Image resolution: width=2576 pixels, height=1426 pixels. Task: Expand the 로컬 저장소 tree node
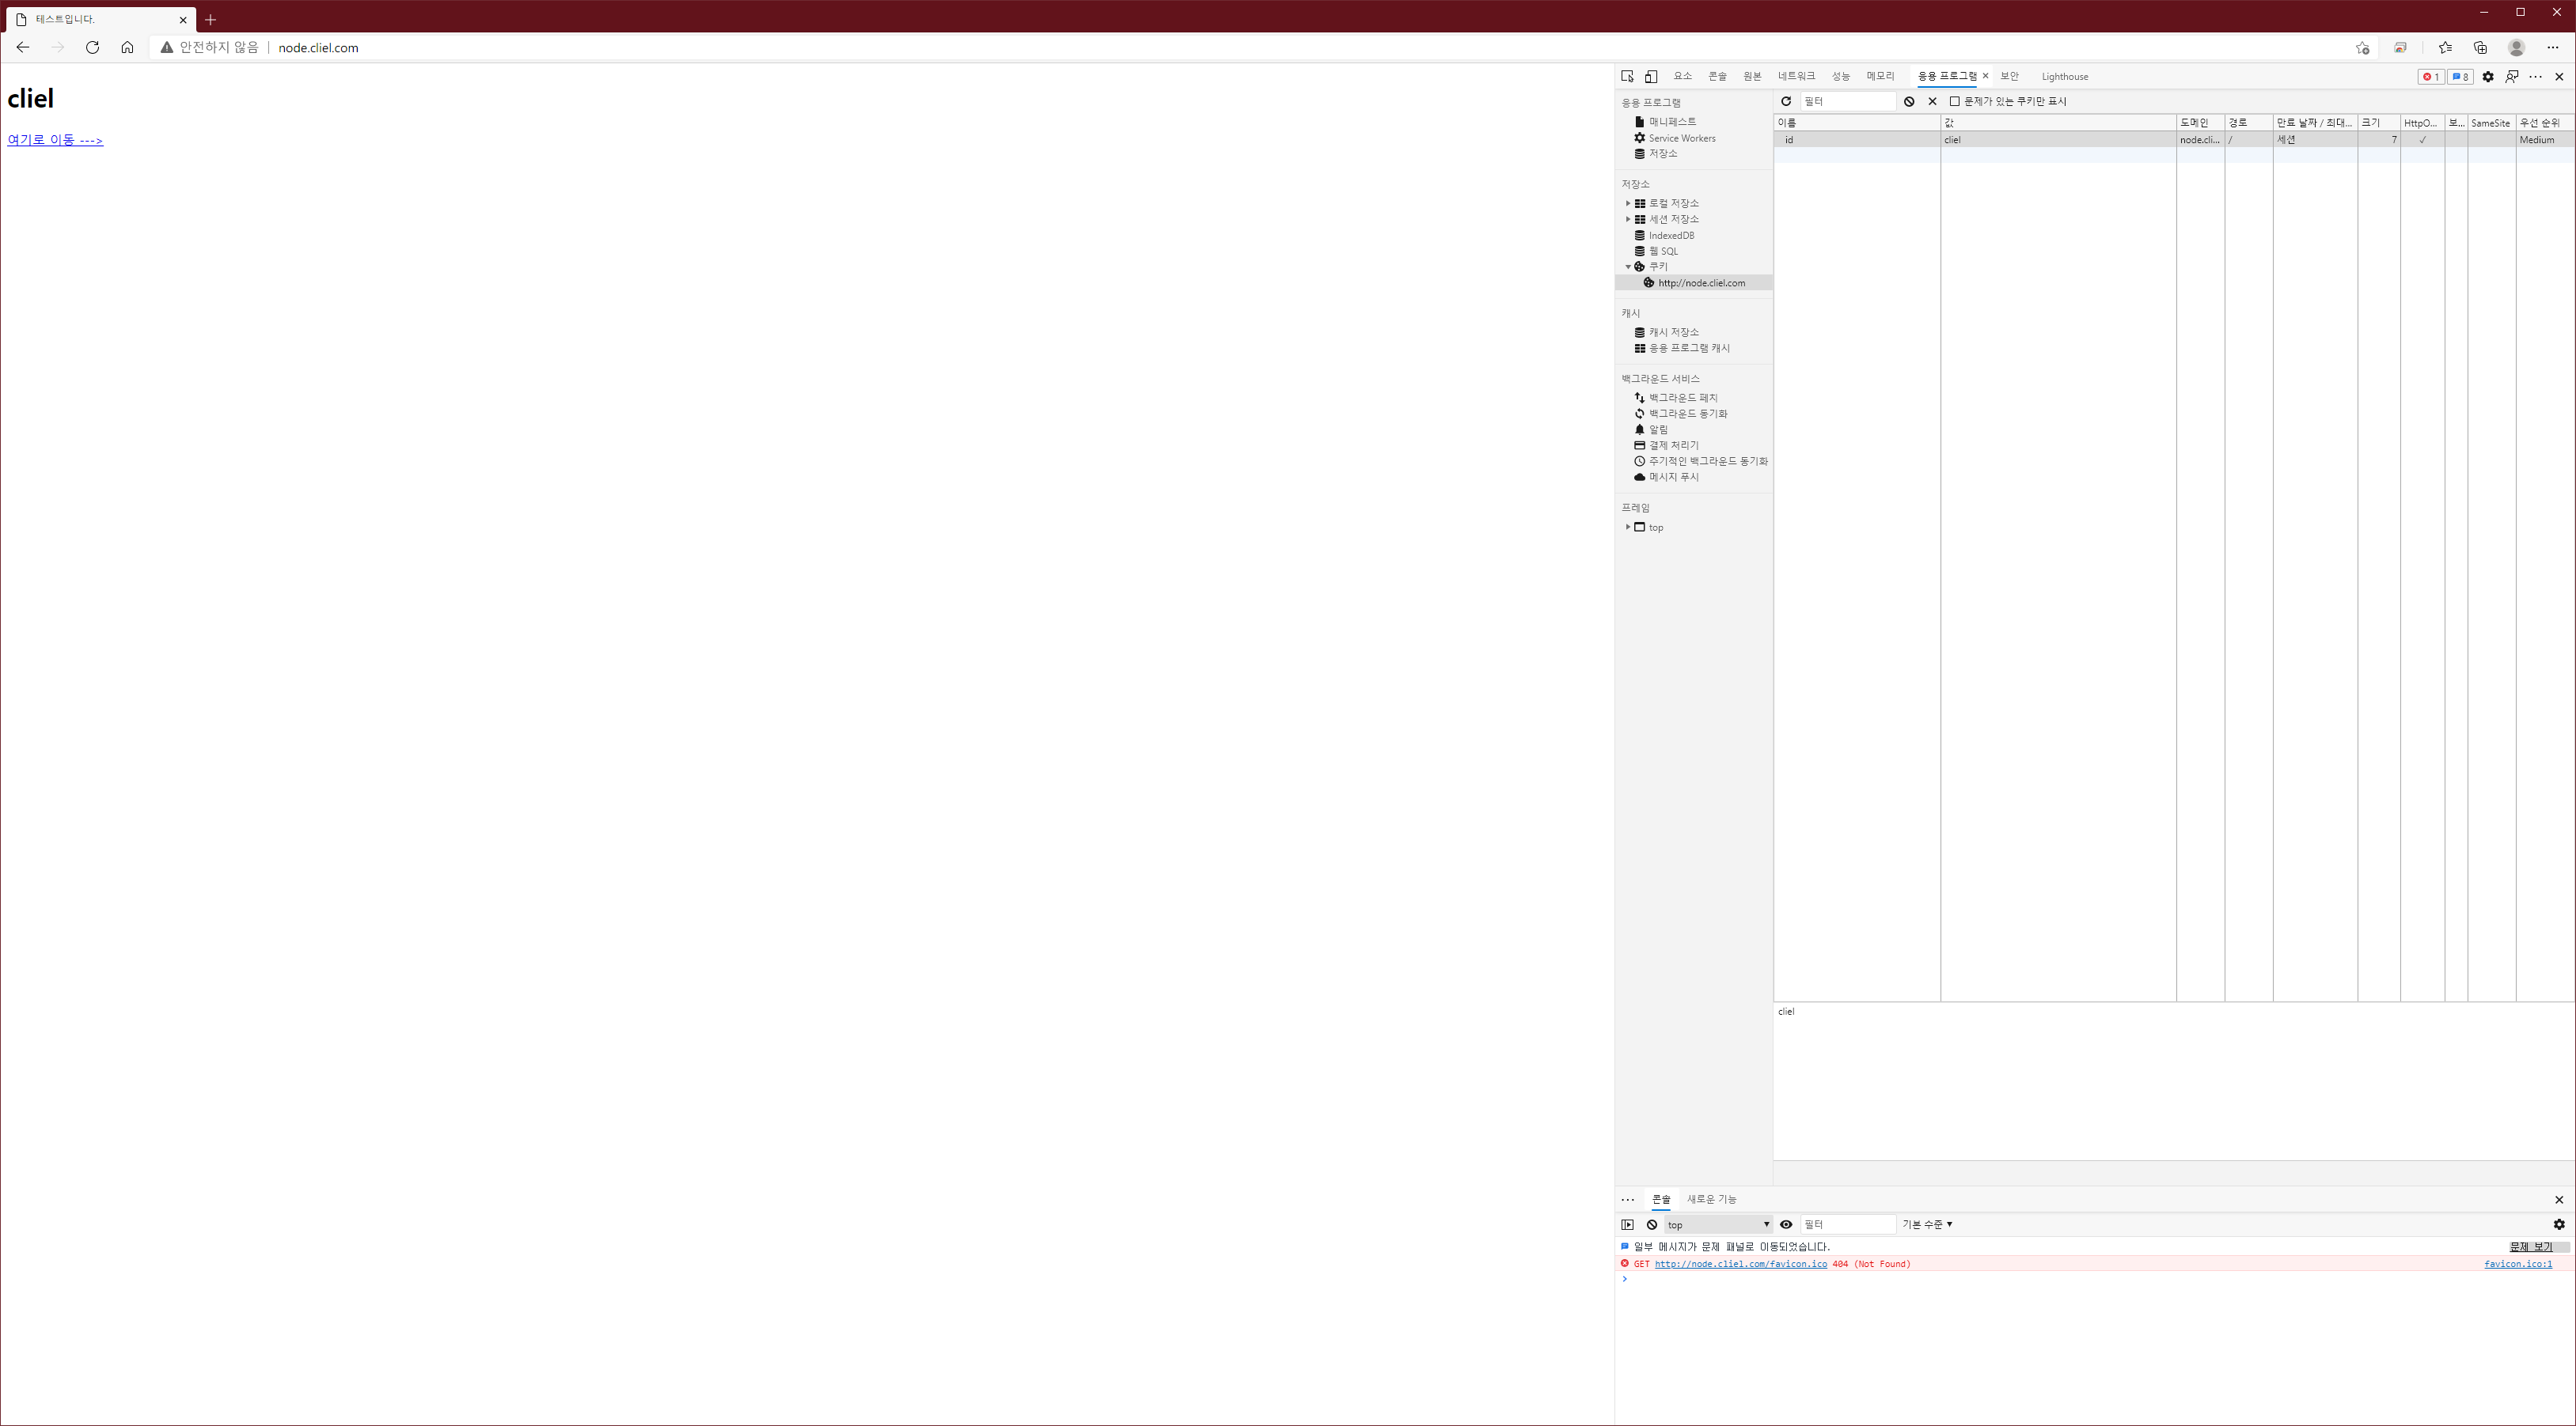[x=1628, y=202]
